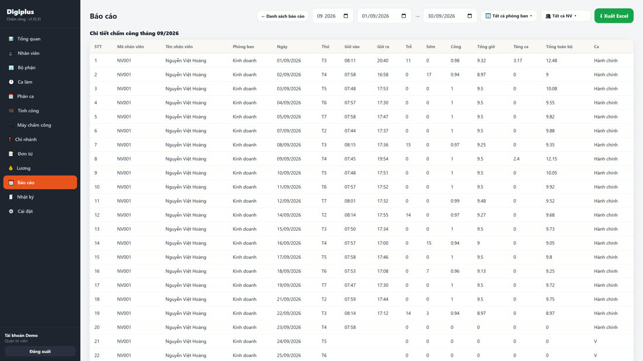
Task: Click the Tổng toàn bộ column header
Action: 559,47
